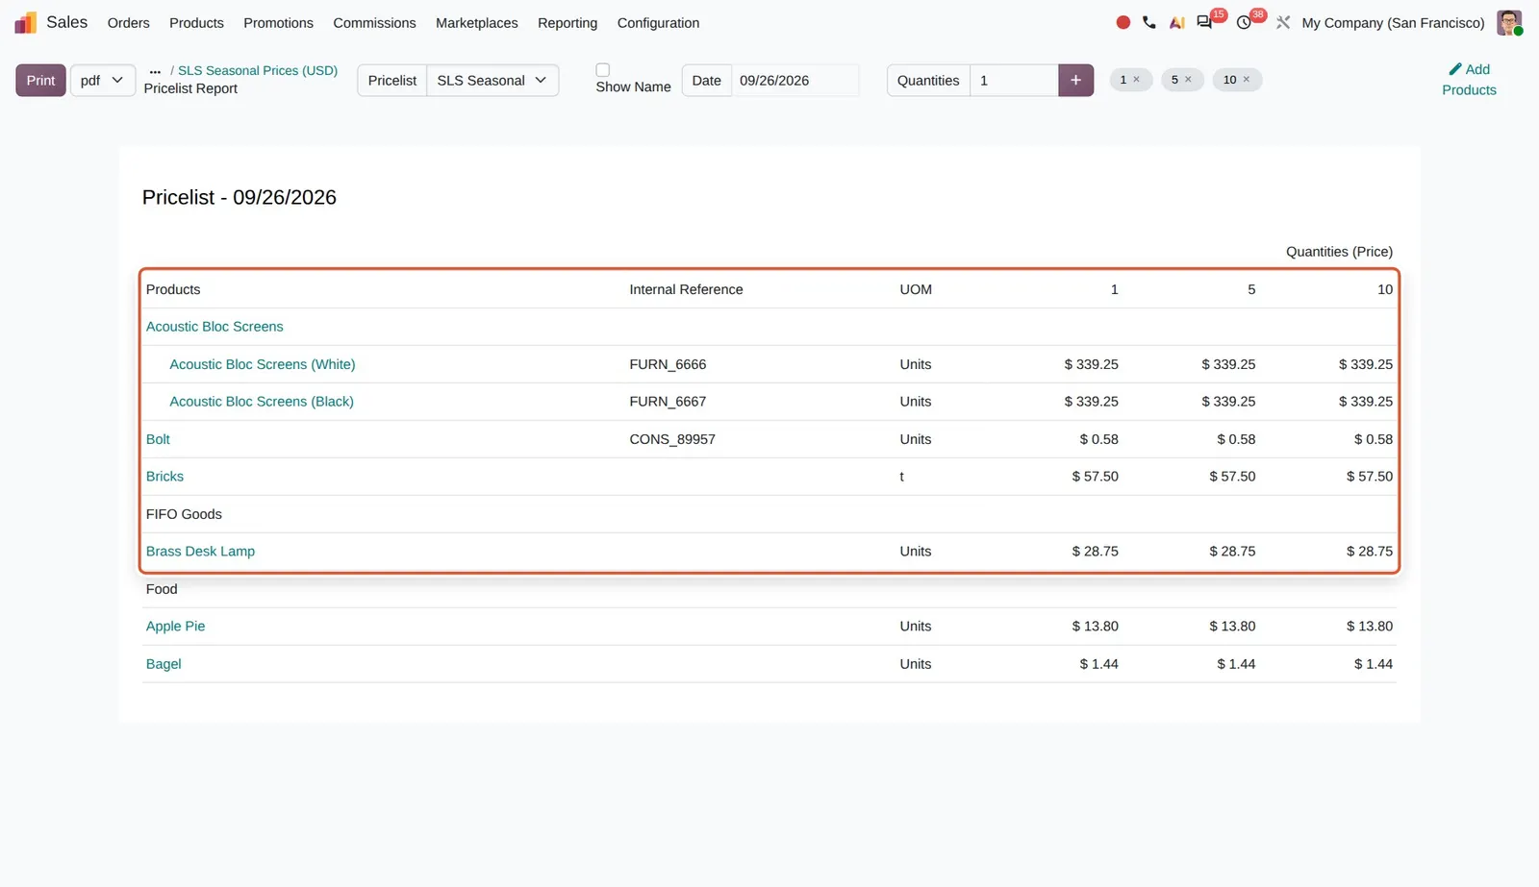Click the Pricelist Report breadcrumb title
1539x887 pixels.
click(x=190, y=88)
